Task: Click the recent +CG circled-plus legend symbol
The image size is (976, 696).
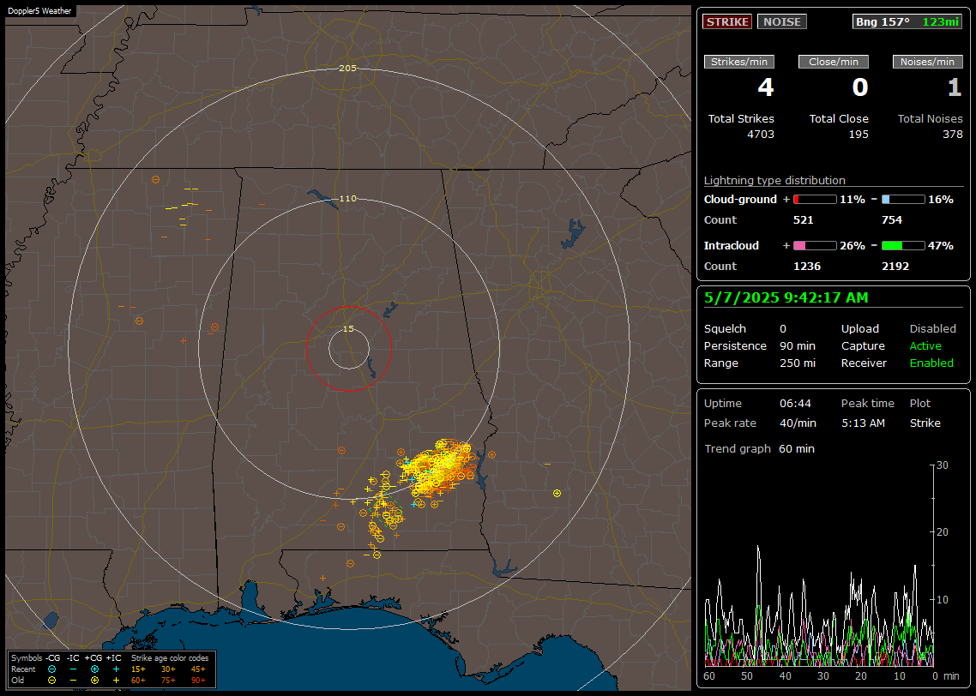Action: (x=94, y=669)
